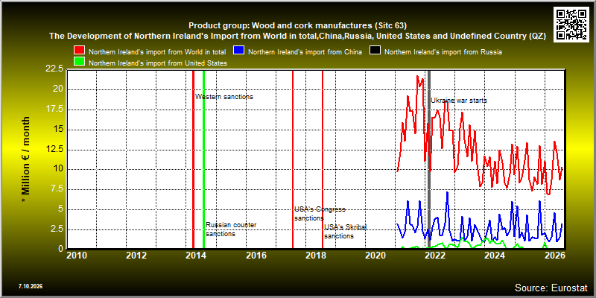The image size is (596, 298).
Task: Click the x-axis label 2022
Action: [435, 256]
